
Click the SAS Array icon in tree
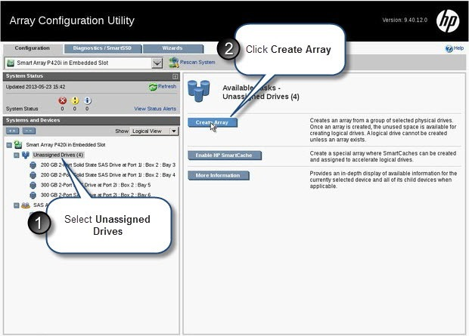(x=26, y=205)
